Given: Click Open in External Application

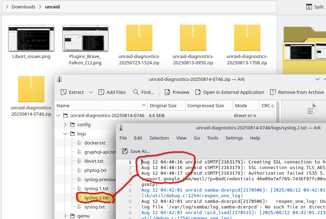Looking at the screenshot, I should (x=230, y=92).
